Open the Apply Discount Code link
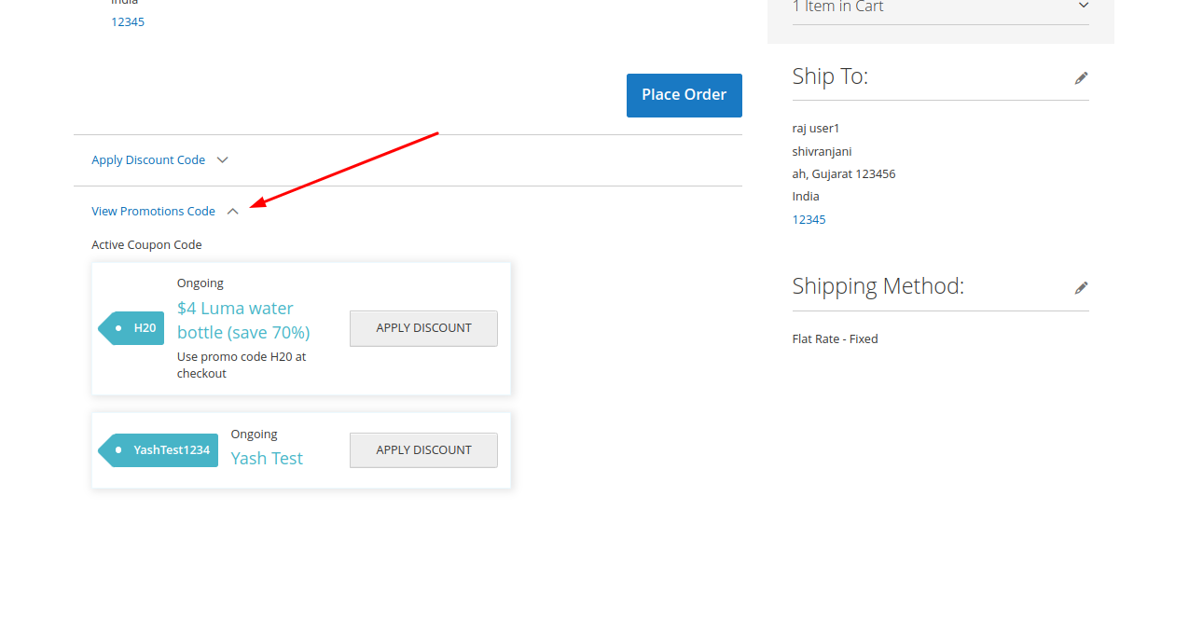 (148, 160)
